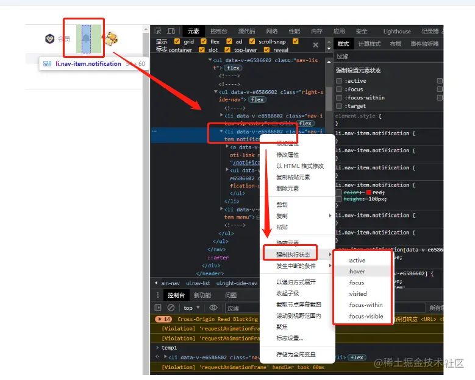The height and width of the screenshot is (380, 475).
Task: Click the ul.right-side-nav breadcrumb
Action: tap(237, 283)
